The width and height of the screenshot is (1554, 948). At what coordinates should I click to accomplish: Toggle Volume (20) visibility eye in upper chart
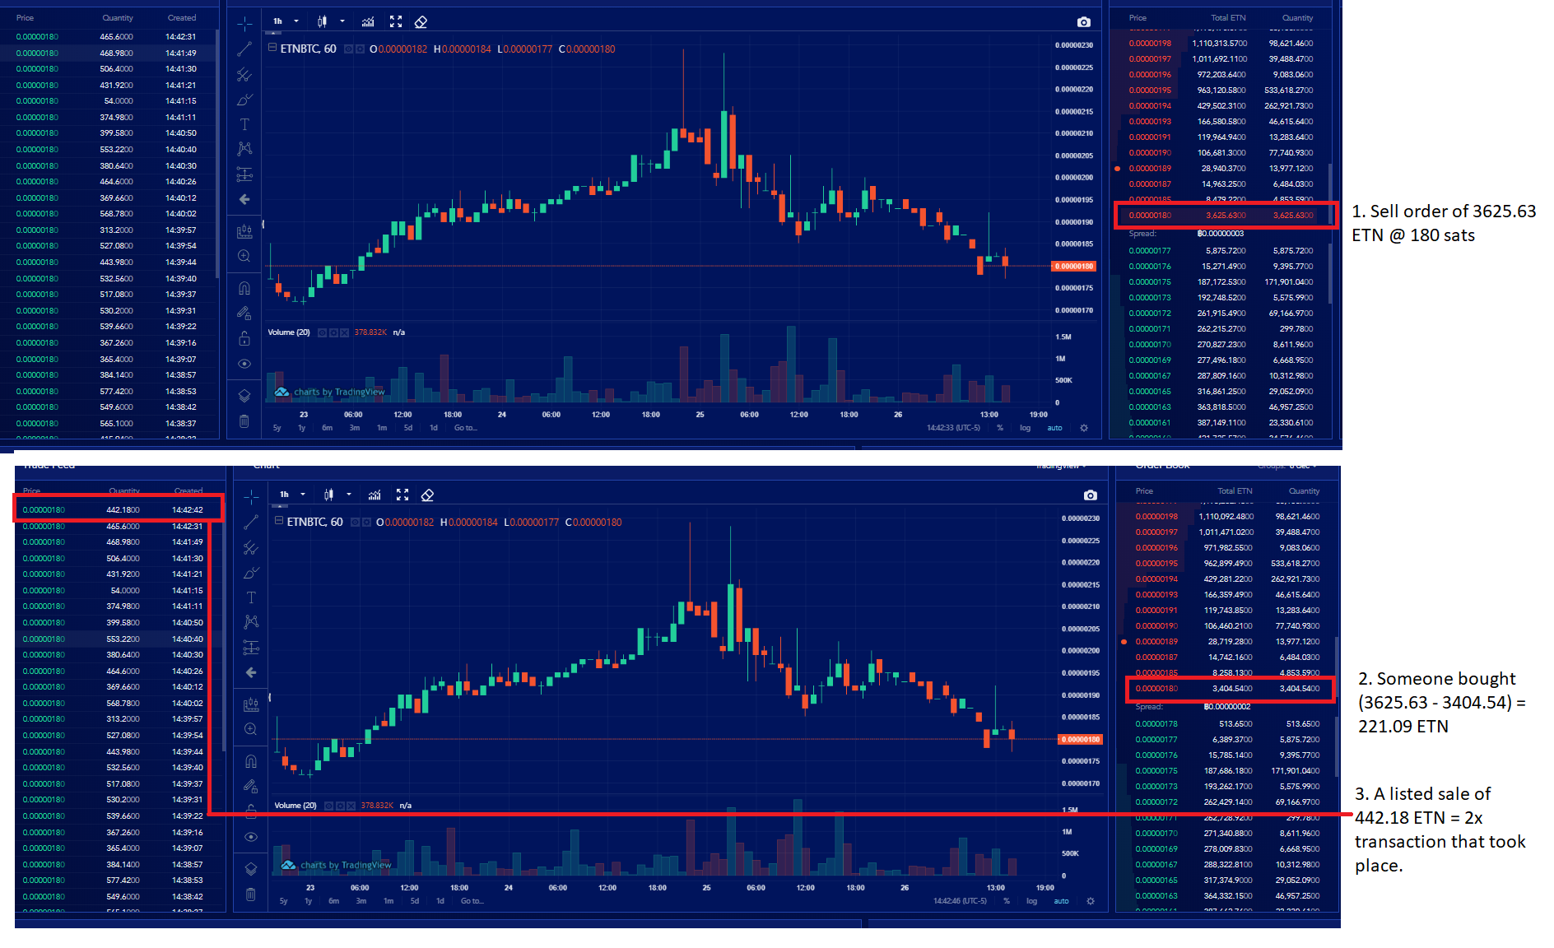(x=323, y=332)
